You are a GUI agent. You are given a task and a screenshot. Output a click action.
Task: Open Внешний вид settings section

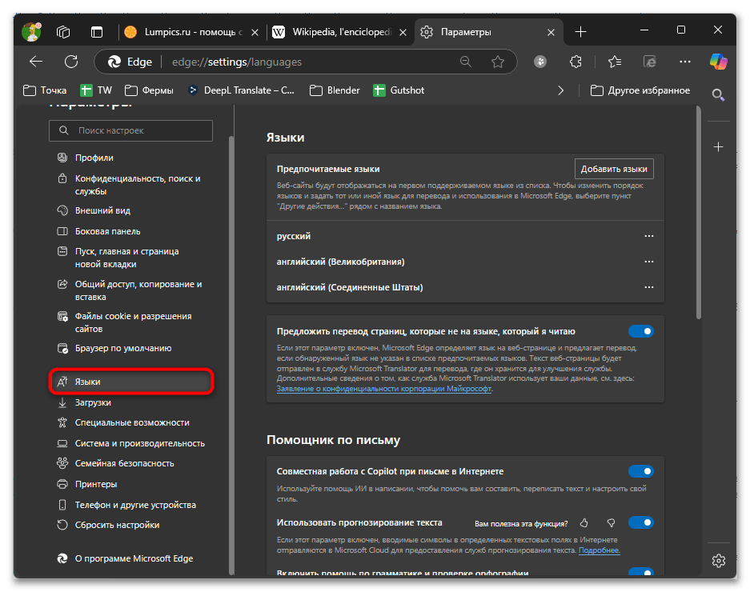tap(102, 210)
